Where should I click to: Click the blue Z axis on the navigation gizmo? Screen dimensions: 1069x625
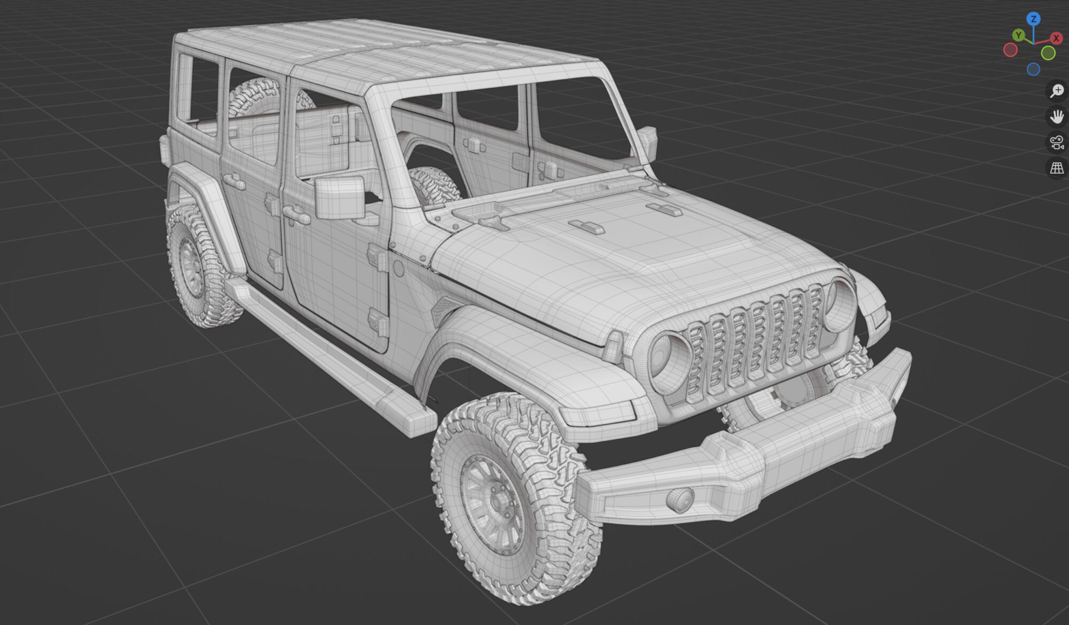pos(1033,19)
